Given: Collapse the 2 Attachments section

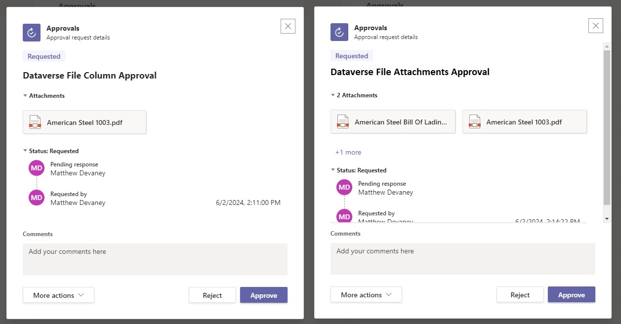Looking at the screenshot, I should (x=333, y=95).
